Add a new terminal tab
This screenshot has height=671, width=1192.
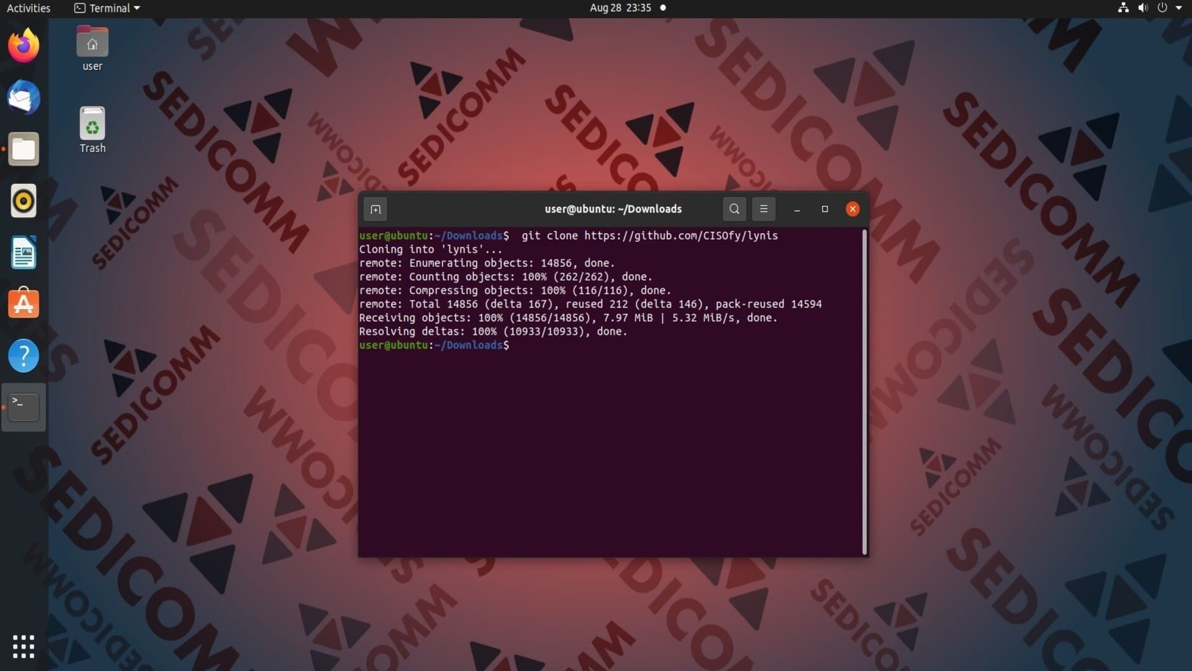click(x=376, y=209)
